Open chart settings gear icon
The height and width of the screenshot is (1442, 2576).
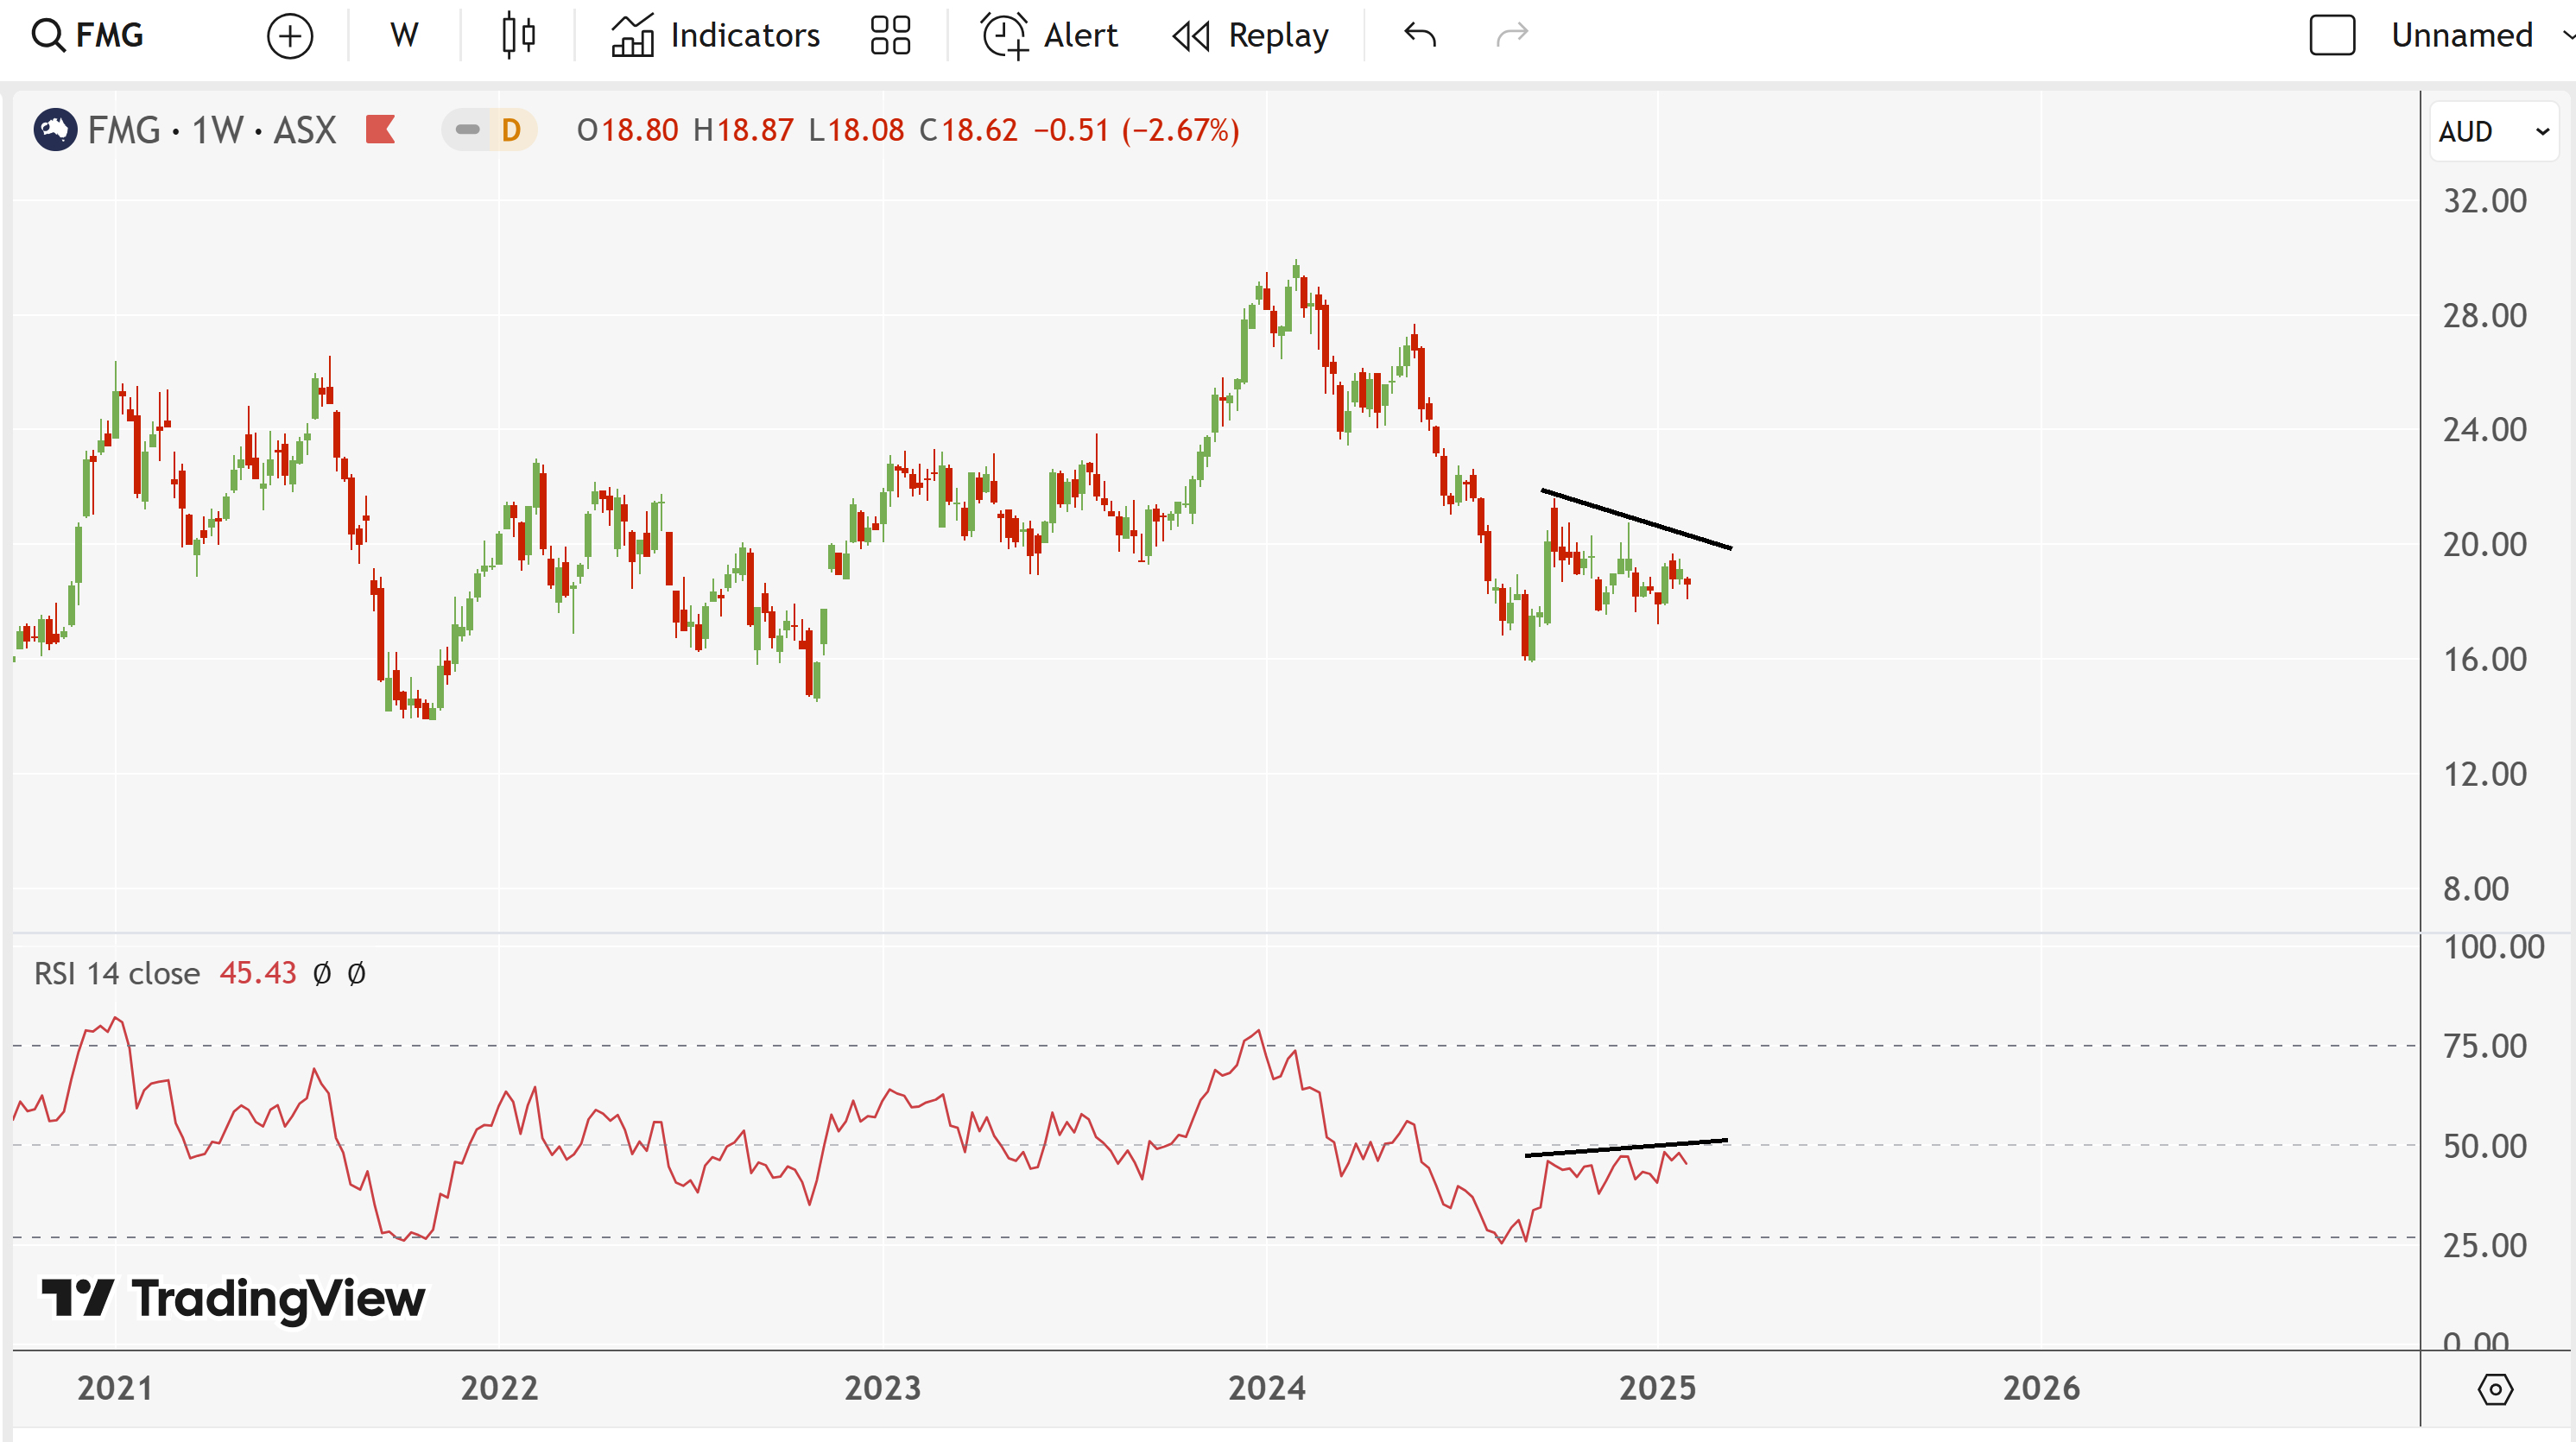[x=2495, y=1389]
